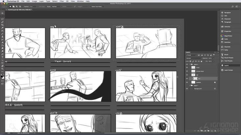Open the Filter menu
The width and height of the screenshot is (241, 135).
point(62,1)
